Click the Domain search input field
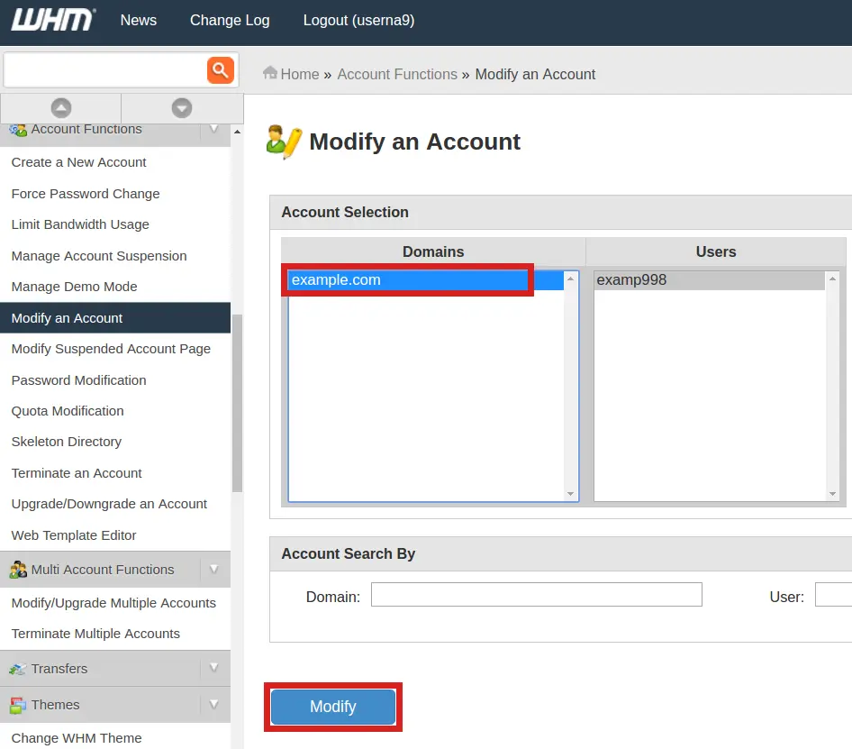The width and height of the screenshot is (852, 749). 536,594
